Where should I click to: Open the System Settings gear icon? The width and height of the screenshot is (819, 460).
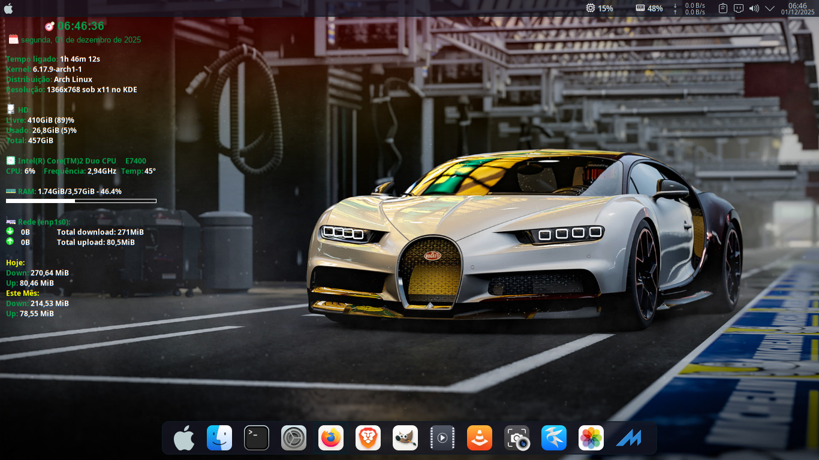(294, 438)
